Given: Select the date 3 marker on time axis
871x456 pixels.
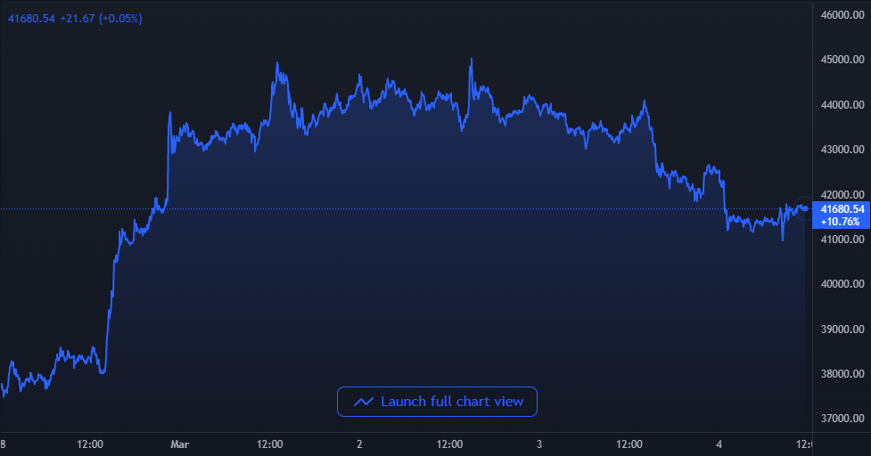Looking at the screenshot, I should (x=539, y=444).
